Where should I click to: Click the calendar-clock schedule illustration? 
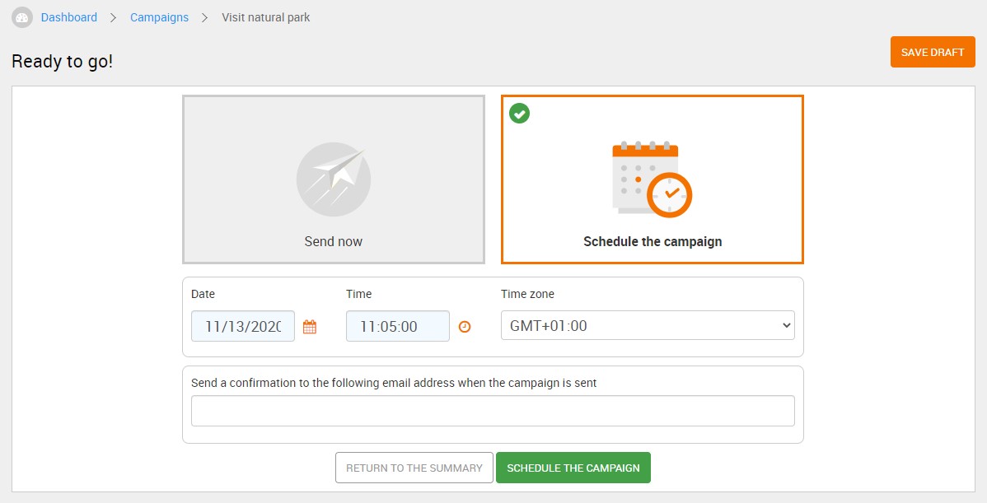(x=653, y=179)
